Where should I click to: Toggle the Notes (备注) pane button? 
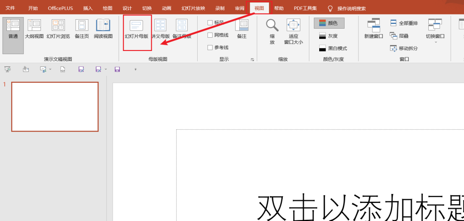click(242, 29)
